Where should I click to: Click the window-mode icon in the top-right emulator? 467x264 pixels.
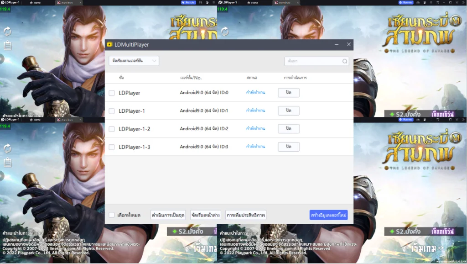tap(437, 2)
